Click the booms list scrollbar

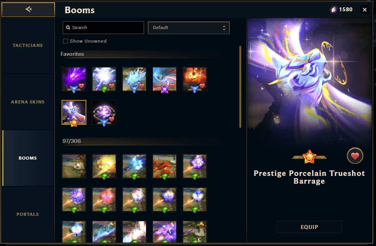pos(240,87)
